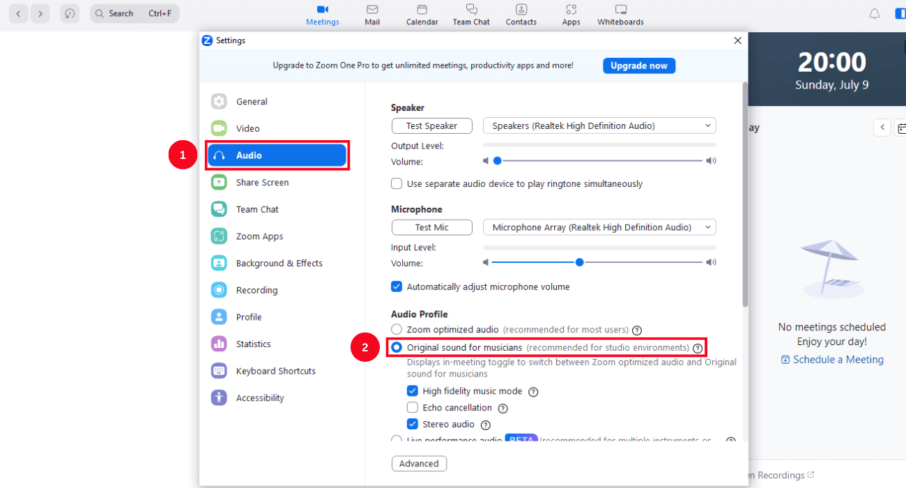Click help icon for Original sound for musicians
The width and height of the screenshot is (906, 488).
click(x=697, y=348)
